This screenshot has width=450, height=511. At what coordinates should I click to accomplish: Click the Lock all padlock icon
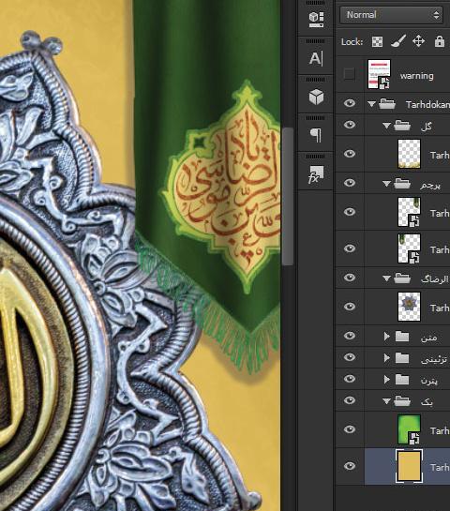click(x=440, y=41)
